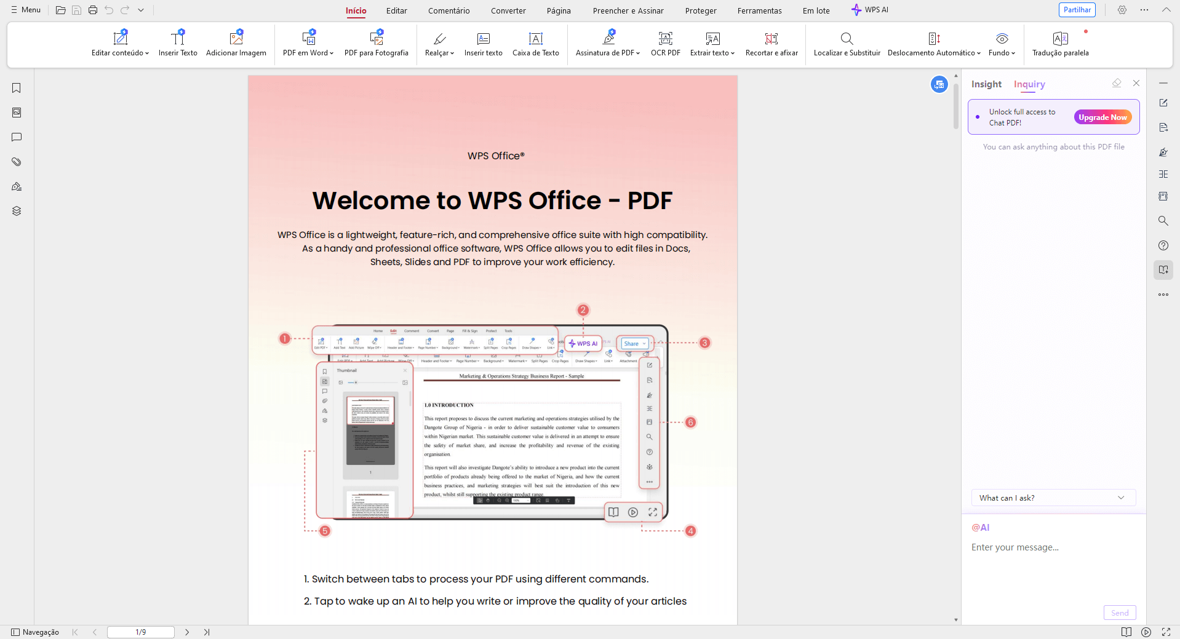The image size is (1180, 639).
Task: Click the Partilhar button
Action: tap(1077, 10)
